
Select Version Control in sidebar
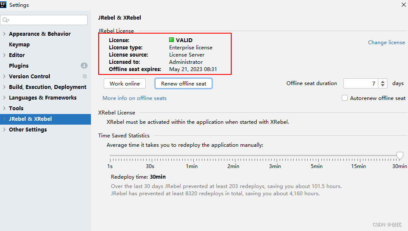click(x=29, y=76)
